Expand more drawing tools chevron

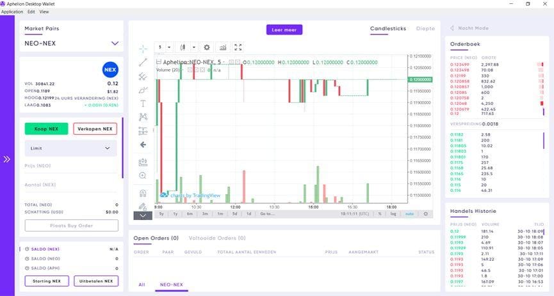tap(143, 215)
